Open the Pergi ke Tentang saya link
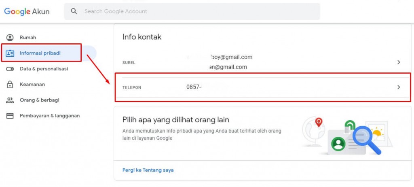The height and width of the screenshot is (187, 414). (x=148, y=170)
